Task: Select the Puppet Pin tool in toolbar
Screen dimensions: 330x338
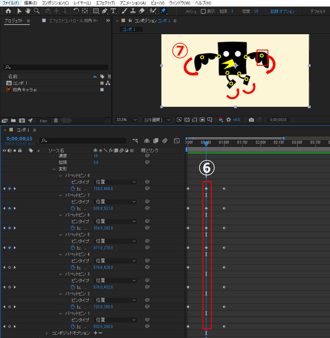Action: point(163,11)
